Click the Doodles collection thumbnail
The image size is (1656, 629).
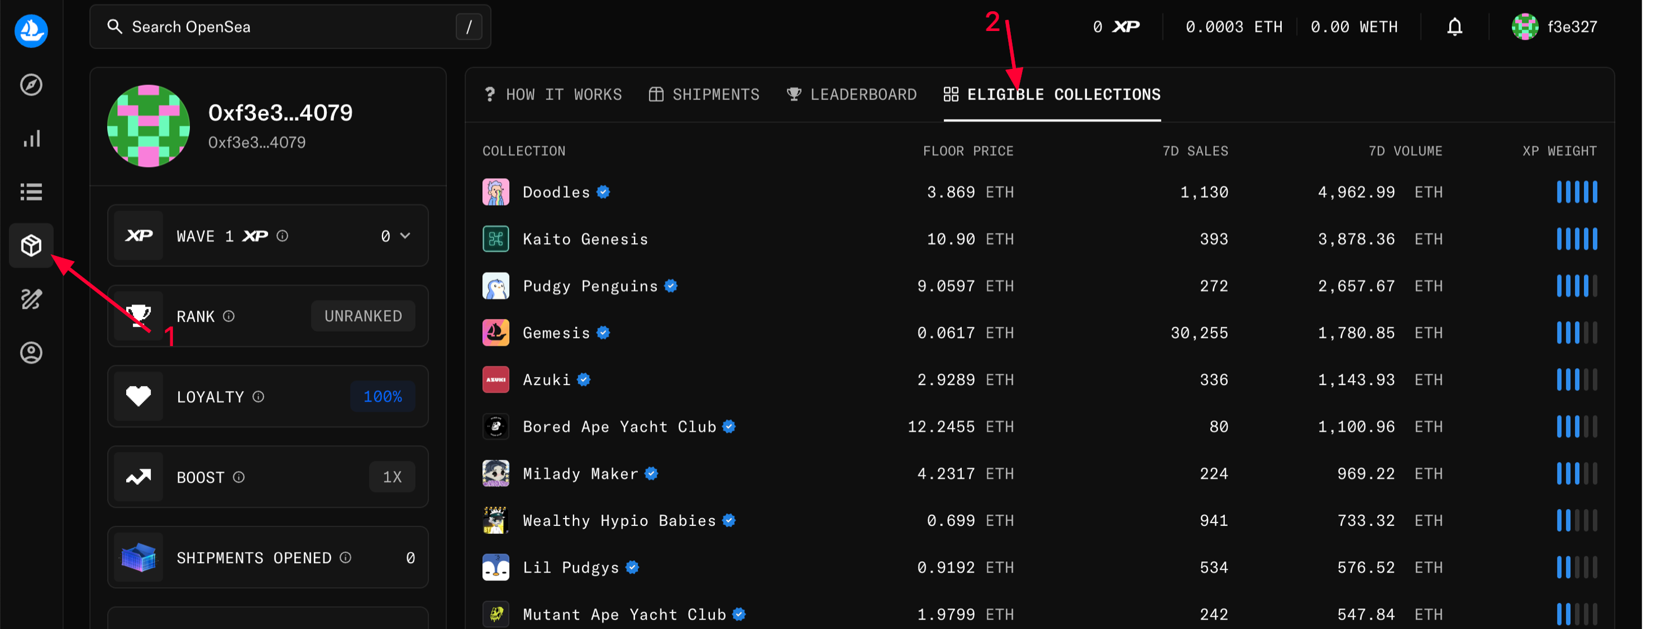pyautogui.click(x=496, y=192)
